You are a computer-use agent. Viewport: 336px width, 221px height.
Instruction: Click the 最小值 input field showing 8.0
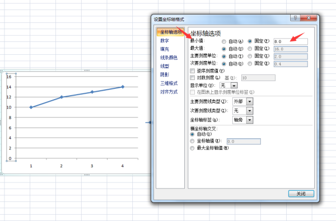pyautogui.click(x=291, y=41)
